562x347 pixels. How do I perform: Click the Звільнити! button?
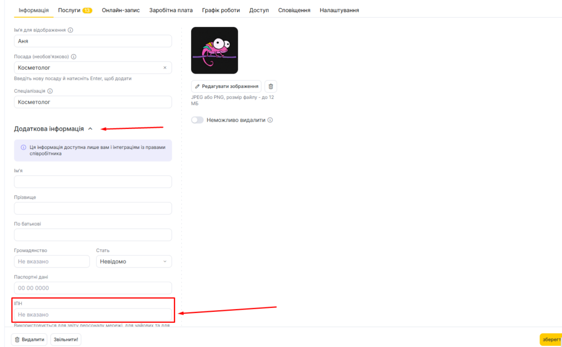pyautogui.click(x=66, y=339)
